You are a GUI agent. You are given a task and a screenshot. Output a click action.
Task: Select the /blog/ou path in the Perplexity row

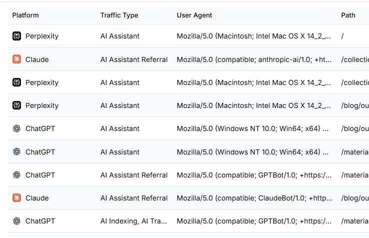pyautogui.click(x=355, y=105)
